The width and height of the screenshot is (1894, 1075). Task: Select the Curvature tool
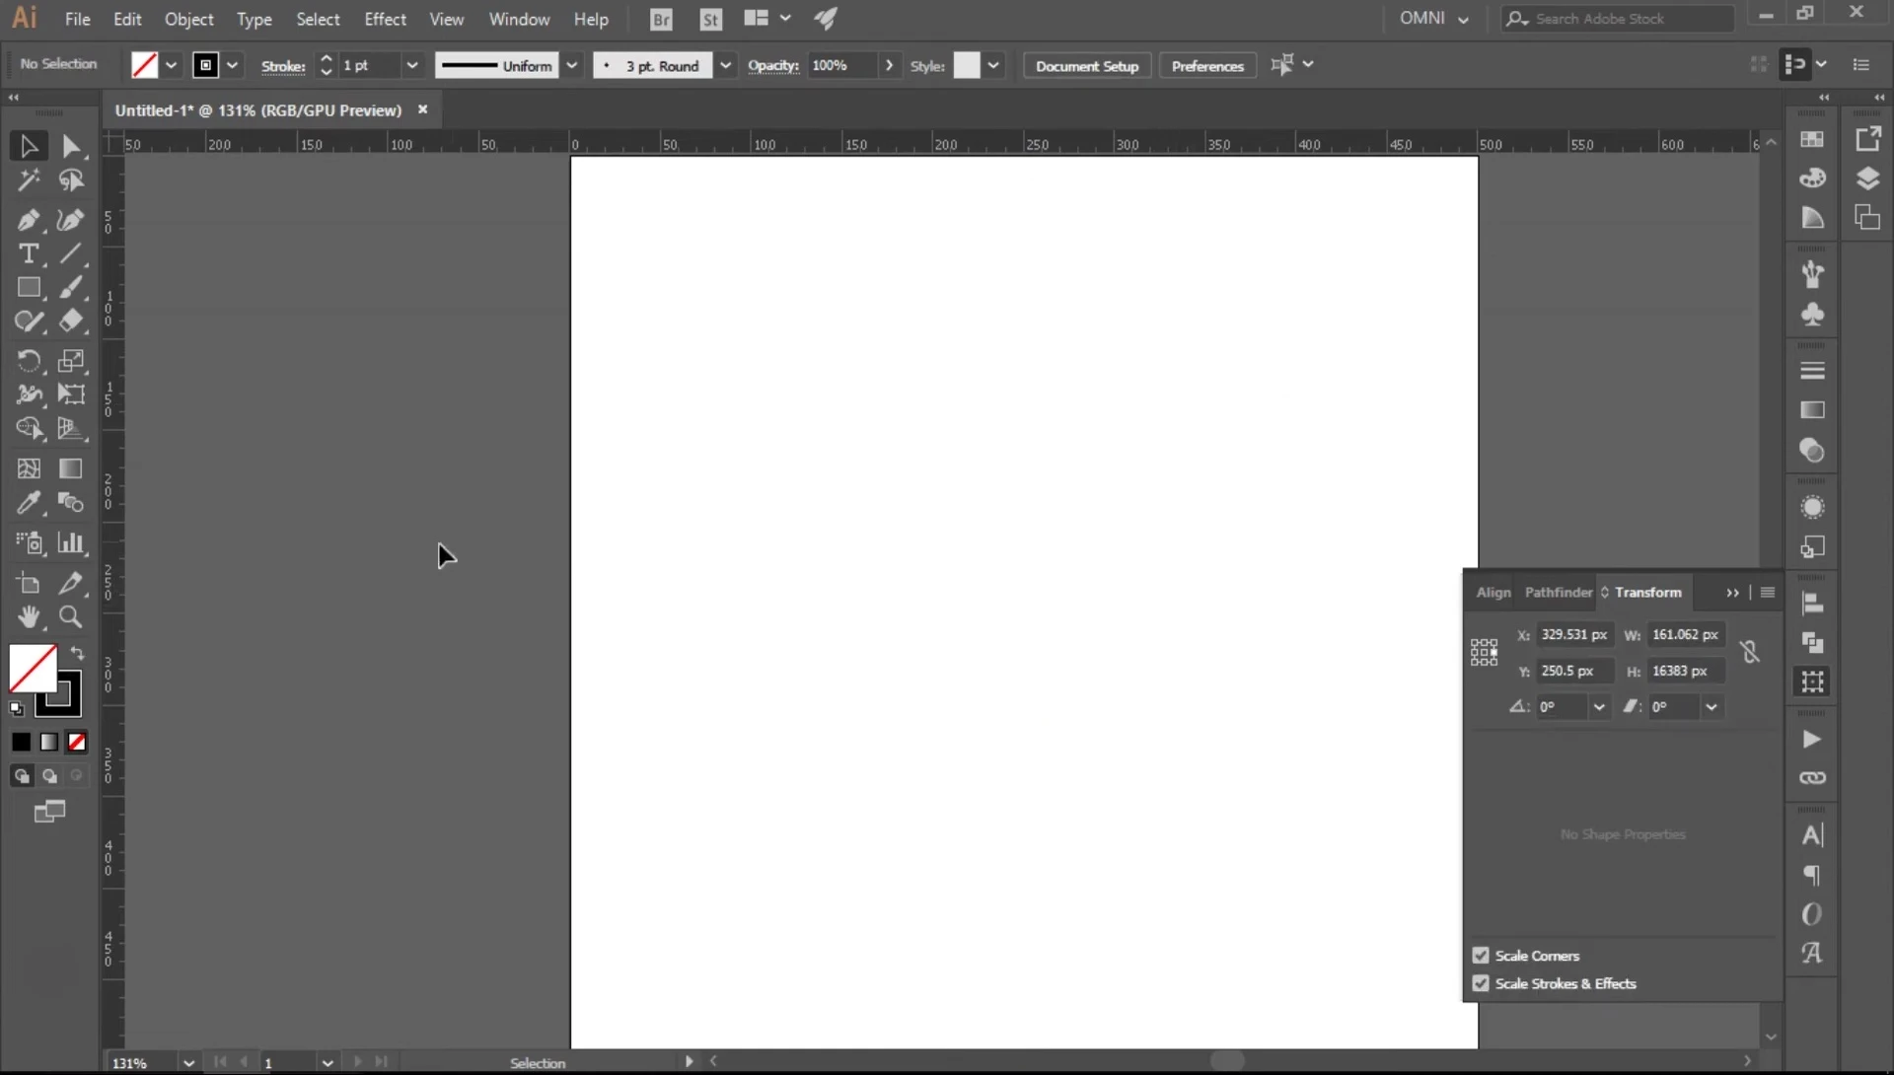coord(70,219)
